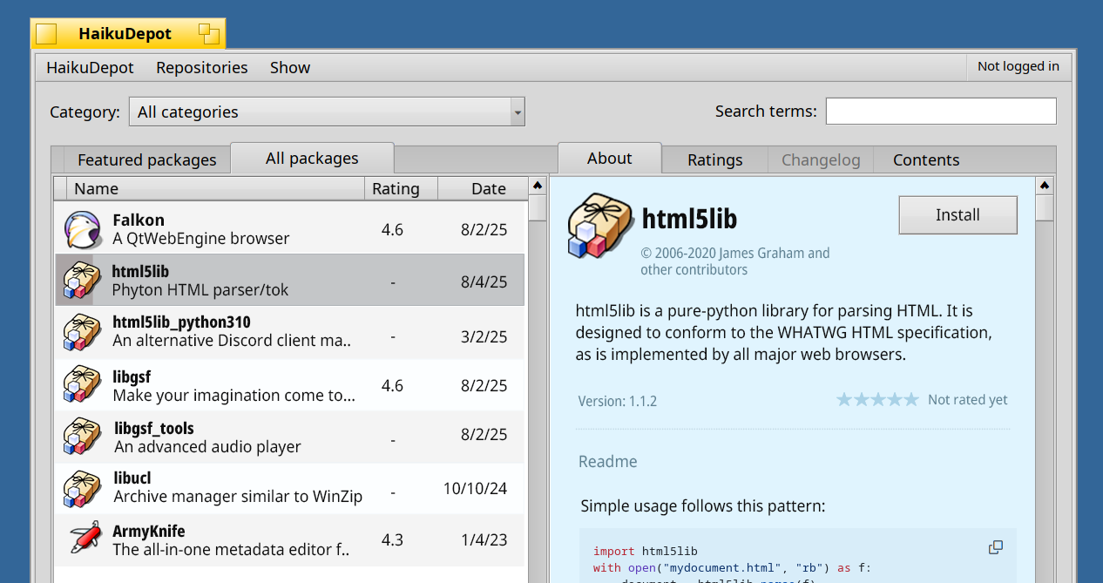Click the 10/10/24 date cell

coord(475,489)
